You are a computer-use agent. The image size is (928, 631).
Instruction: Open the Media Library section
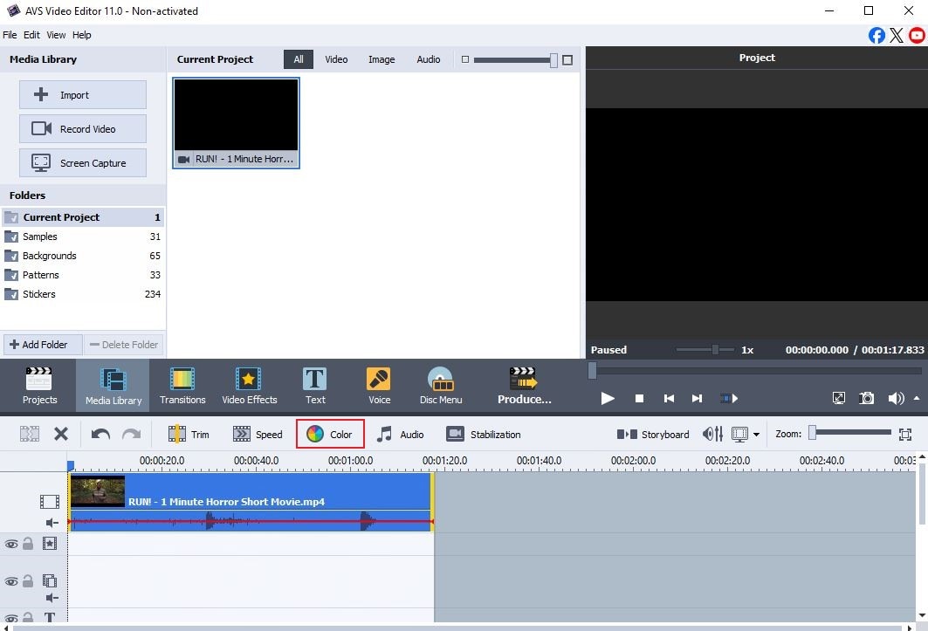[x=113, y=386]
